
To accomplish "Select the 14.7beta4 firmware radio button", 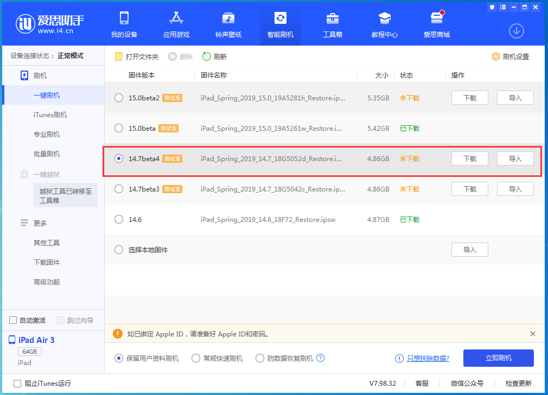I will coord(119,158).
